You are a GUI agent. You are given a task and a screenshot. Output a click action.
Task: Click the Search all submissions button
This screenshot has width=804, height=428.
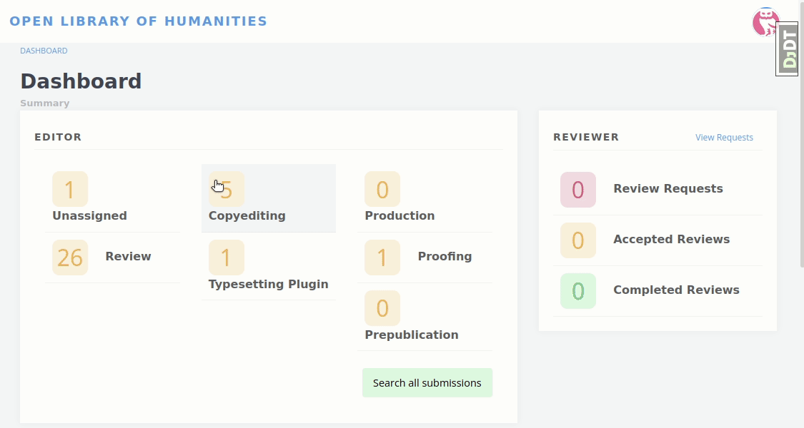click(427, 383)
